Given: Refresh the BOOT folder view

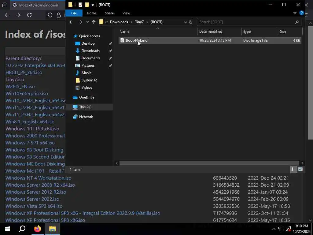Looking at the screenshot, I should point(191,22).
